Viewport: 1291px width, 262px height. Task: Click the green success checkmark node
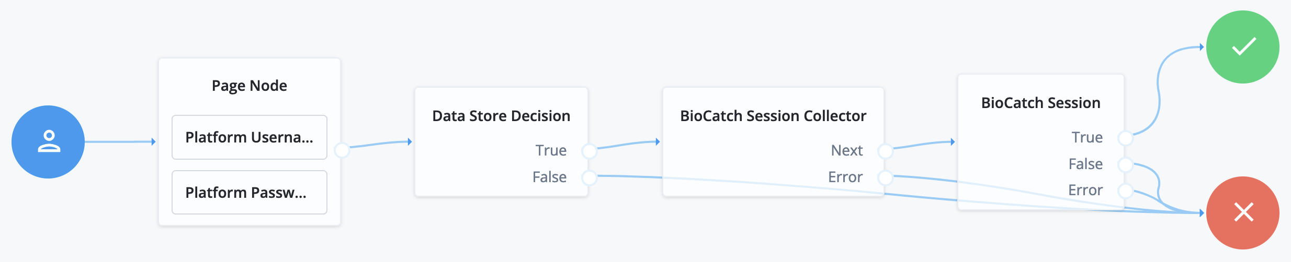pos(1243,47)
